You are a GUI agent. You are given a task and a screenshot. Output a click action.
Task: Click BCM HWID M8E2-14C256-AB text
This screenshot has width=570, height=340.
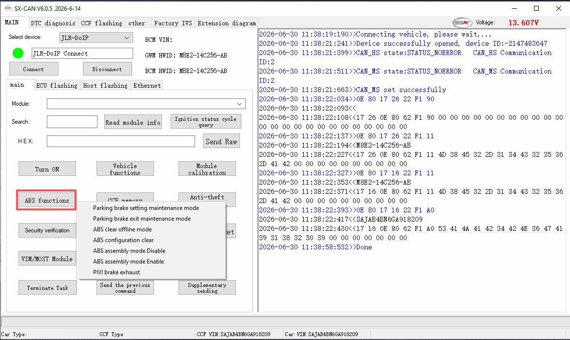point(186,71)
